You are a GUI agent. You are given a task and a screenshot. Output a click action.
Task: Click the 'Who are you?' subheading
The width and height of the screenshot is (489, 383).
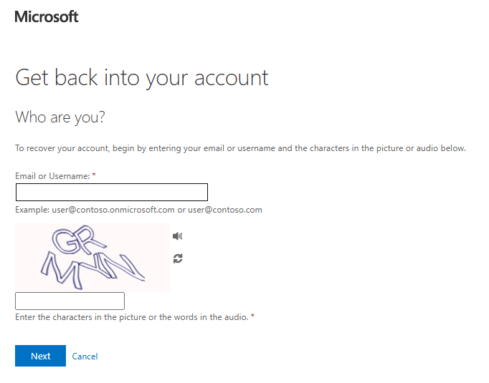(60, 117)
